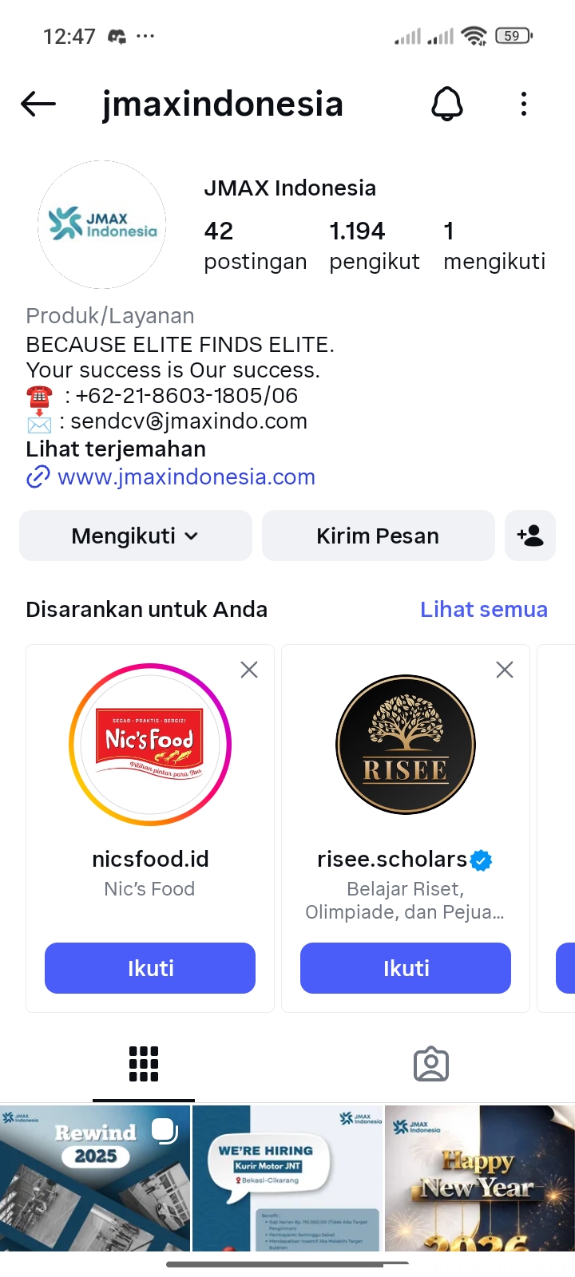Viewport: 575px width, 1277px height.
Task: Tap the back arrow icon
Action: (x=38, y=104)
